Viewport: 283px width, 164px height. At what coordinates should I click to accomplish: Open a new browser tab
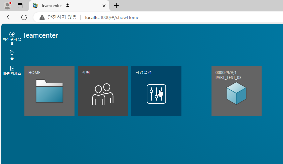coord(116,6)
